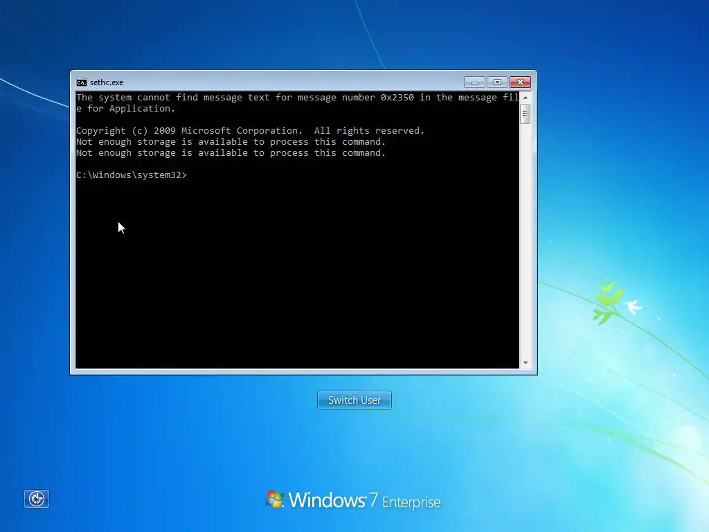Click the C:\Windows\system32> prompt line
This screenshot has width=709, height=532.
point(131,175)
